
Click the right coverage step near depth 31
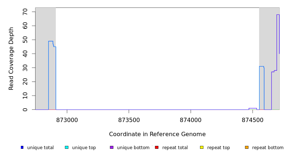[261, 66]
